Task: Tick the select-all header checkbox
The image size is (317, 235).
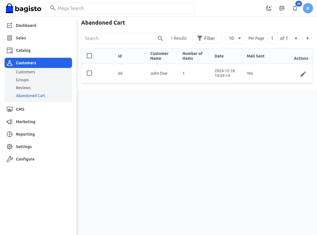Action: click(89, 56)
